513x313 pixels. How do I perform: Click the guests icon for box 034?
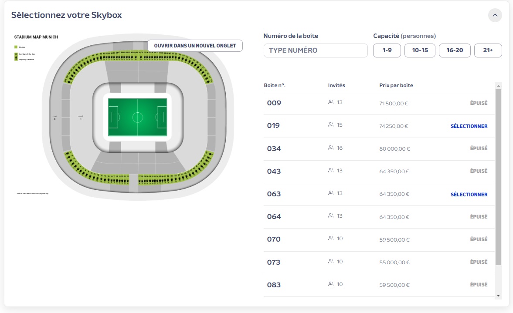(331, 148)
